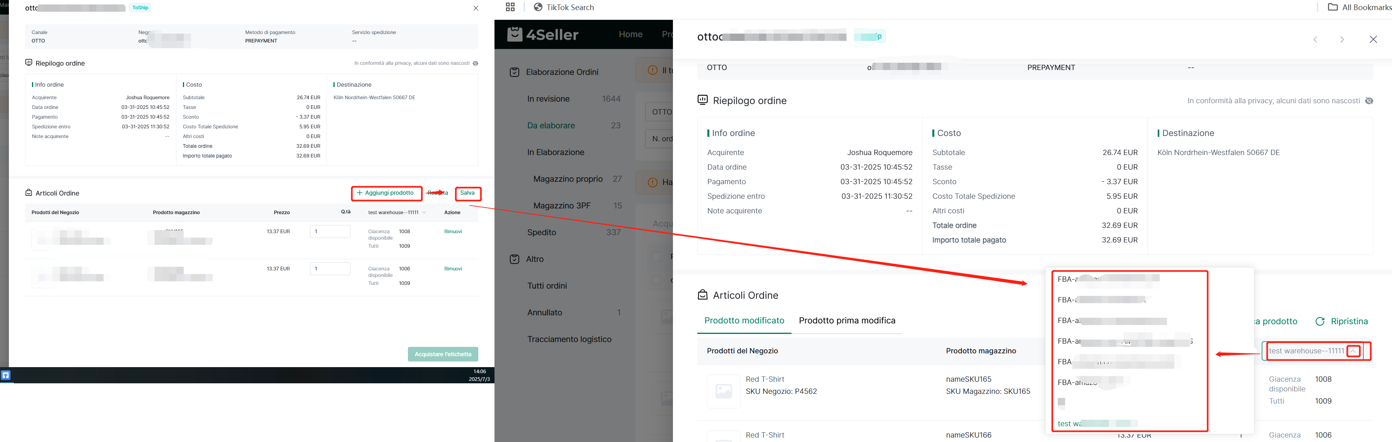Collapse the Altro sidebar section

point(535,259)
